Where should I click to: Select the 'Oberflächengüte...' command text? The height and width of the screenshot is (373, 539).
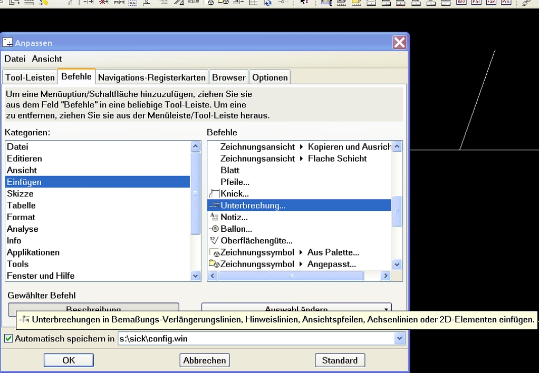pyautogui.click(x=256, y=240)
